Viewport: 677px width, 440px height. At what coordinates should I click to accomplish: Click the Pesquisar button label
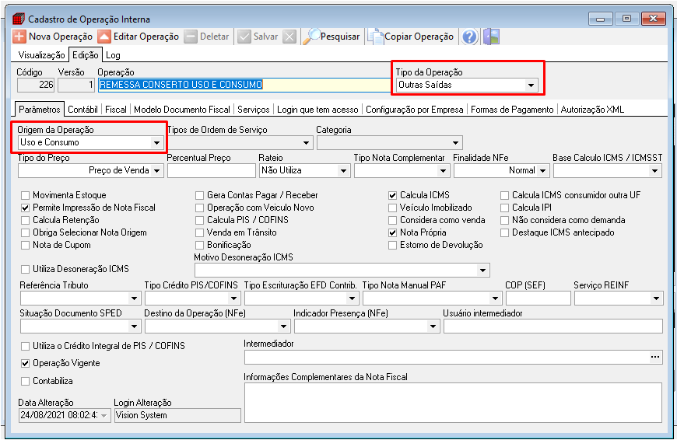[340, 37]
